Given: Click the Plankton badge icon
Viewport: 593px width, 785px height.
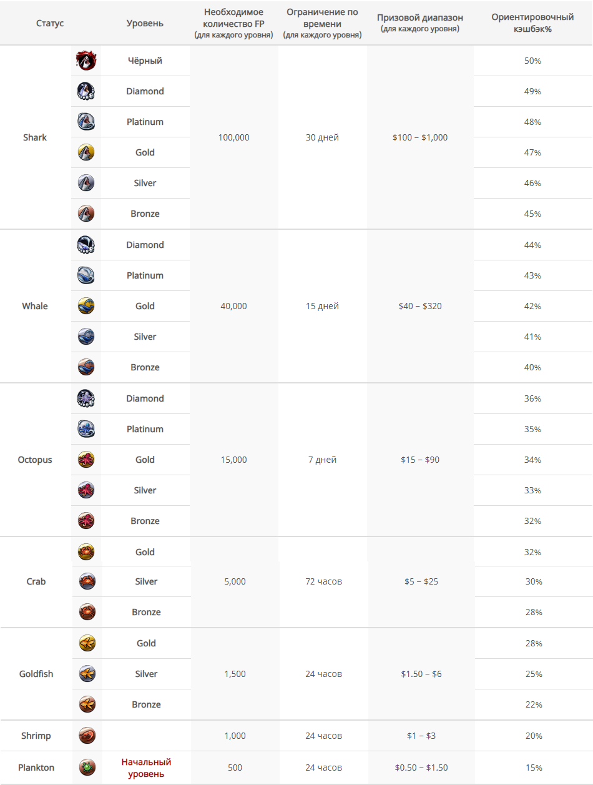Looking at the screenshot, I should click(87, 768).
